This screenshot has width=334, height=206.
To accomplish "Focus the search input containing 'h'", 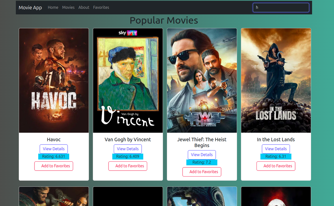I will (x=281, y=8).
